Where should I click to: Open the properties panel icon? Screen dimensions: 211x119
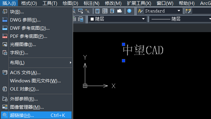(x=112, y=11)
